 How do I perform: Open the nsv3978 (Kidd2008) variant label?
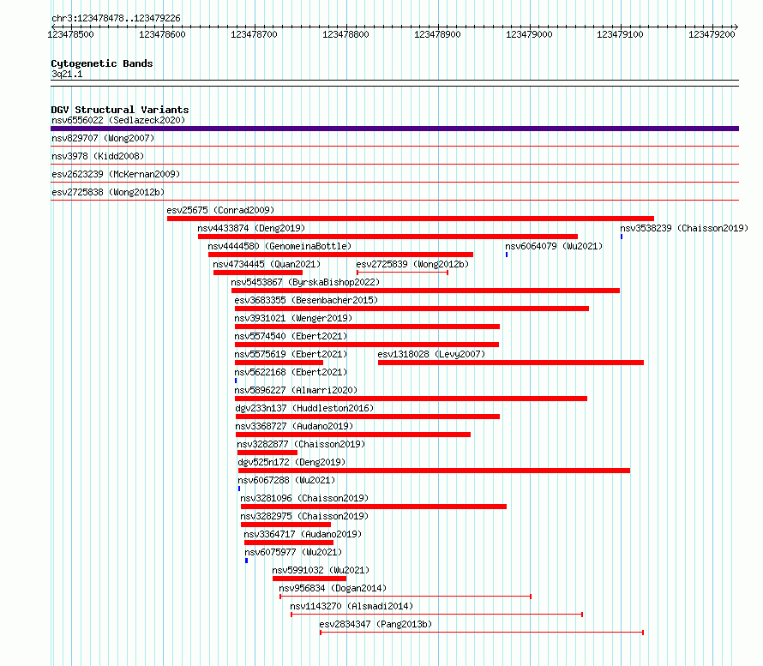[98, 156]
